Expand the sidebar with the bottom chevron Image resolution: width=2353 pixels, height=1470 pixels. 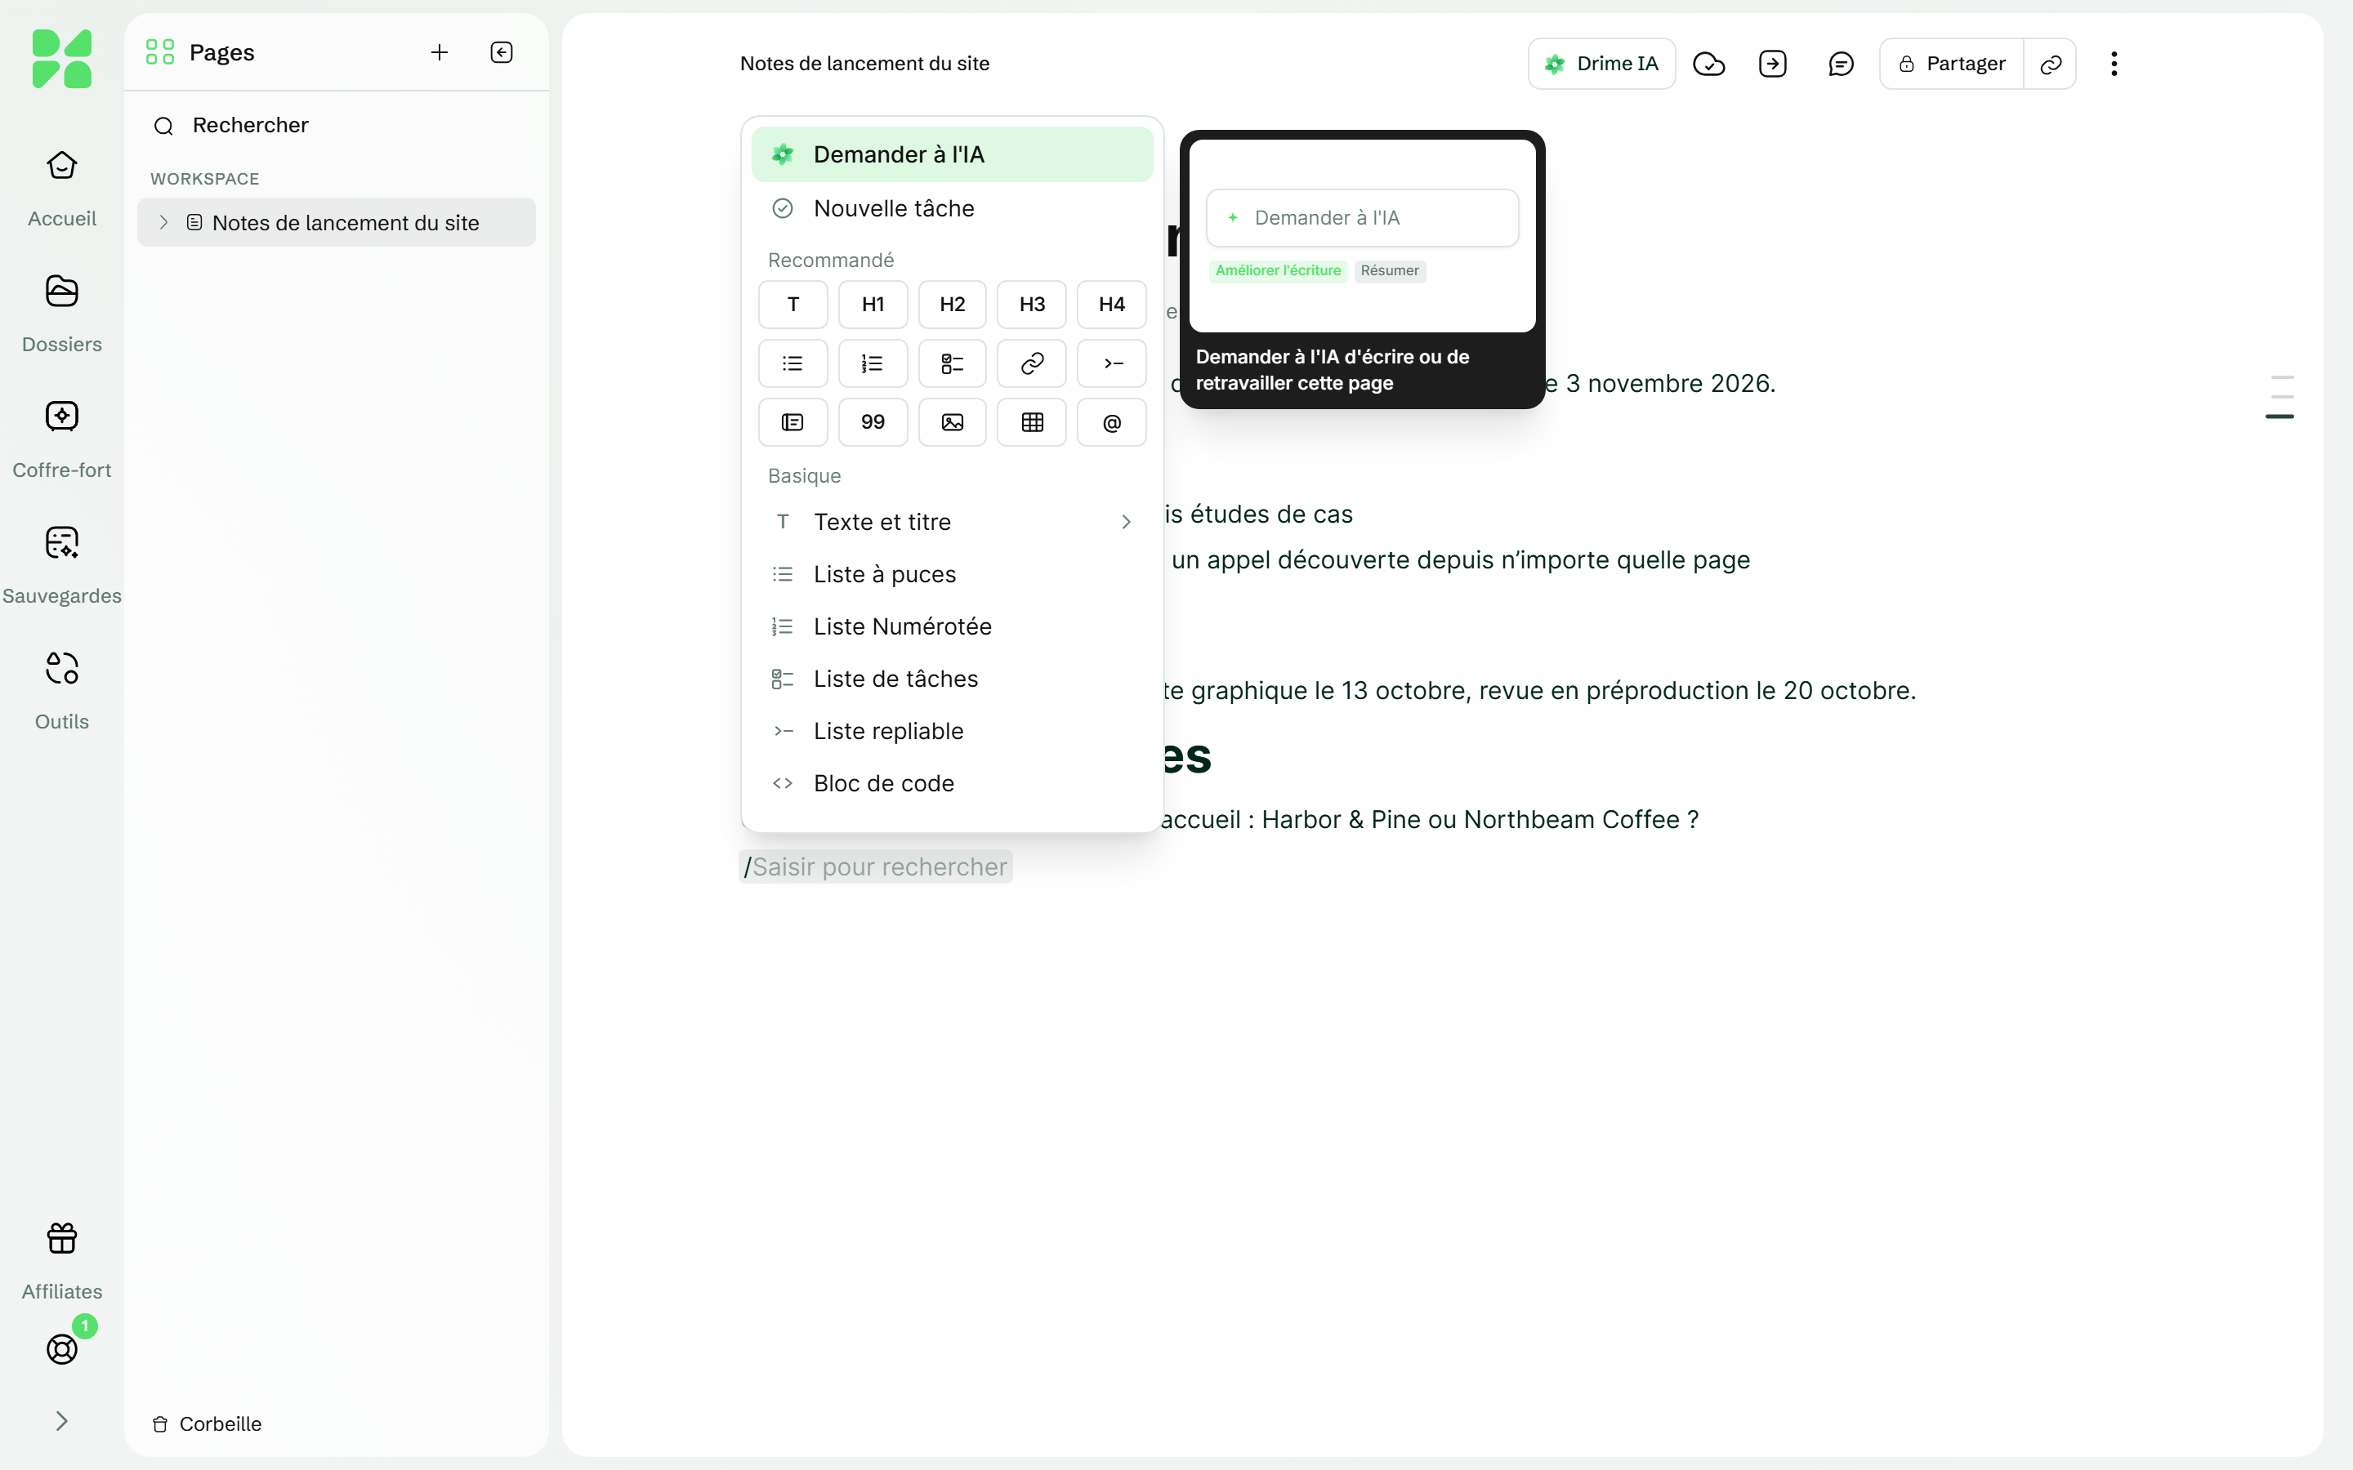[61, 1421]
